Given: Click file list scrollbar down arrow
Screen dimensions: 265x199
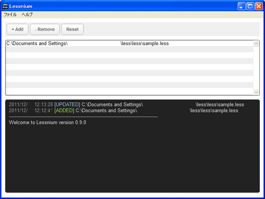Looking at the screenshot, I should coord(256,92).
